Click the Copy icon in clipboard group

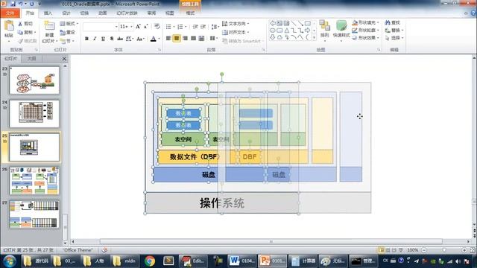(20, 32)
